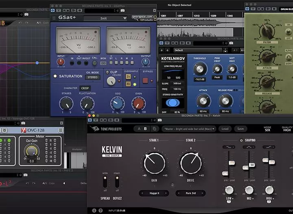
Task: Change the Kelvin QUALITY HIGH setting
Action: click(x=287, y=129)
